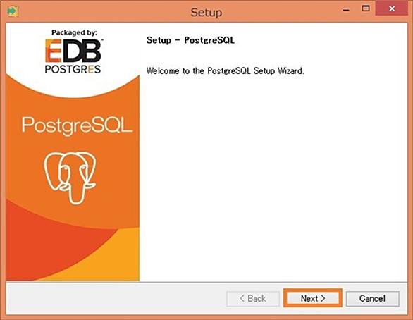Cancel the PostgreSQL setup
The width and height of the screenshot is (413, 320).
coord(372,298)
